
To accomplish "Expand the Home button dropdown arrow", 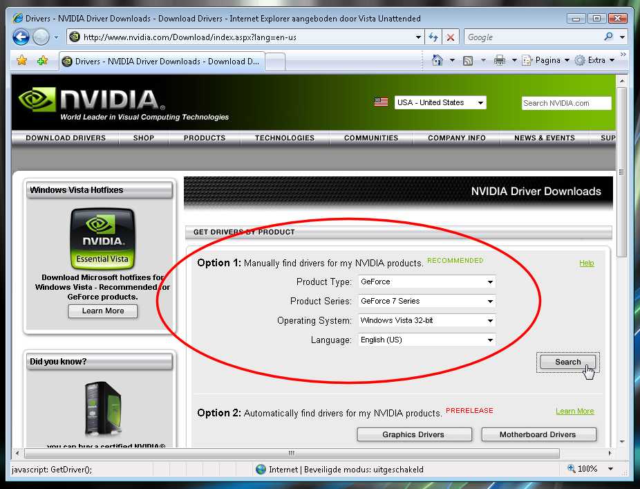I will point(452,60).
